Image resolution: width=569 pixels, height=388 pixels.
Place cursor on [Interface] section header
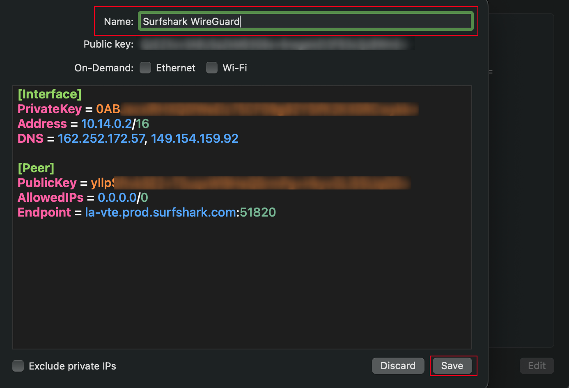pyautogui.click(x=50, y=94)
